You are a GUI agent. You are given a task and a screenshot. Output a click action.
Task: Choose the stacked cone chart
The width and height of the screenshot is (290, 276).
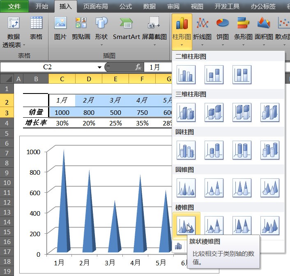[214, 188]
